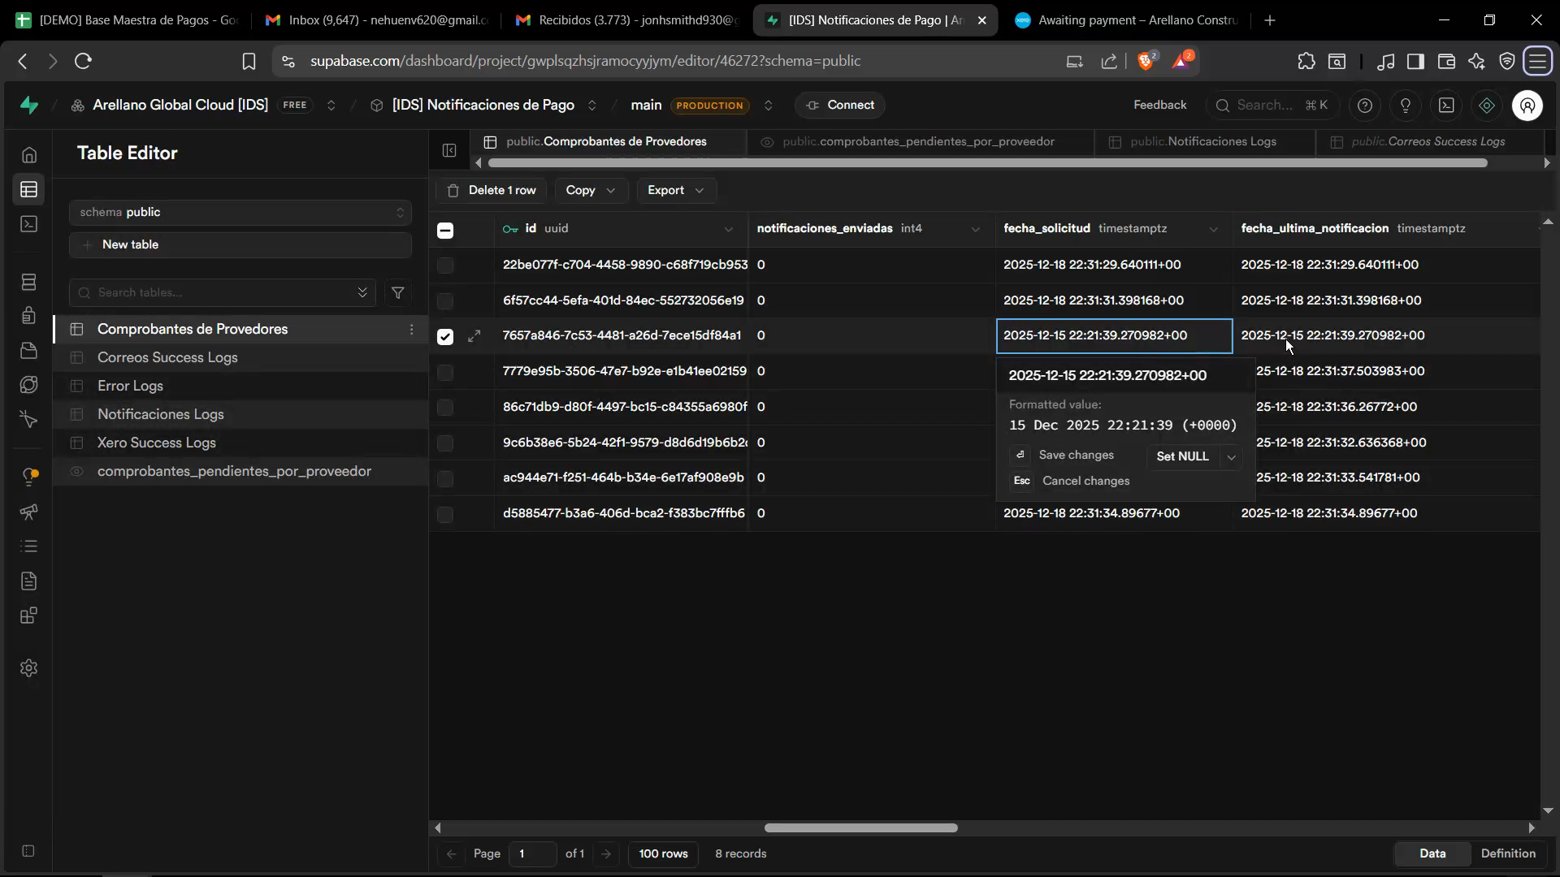Open the Table Editor sidebar icon
This screenshot has width=1560, height=877.
pyautogui.click(x=29, y=190)
